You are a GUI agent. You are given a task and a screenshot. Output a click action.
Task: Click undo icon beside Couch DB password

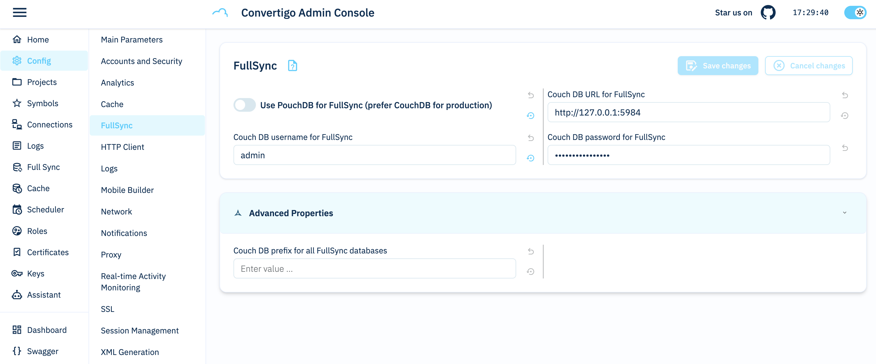845,148
